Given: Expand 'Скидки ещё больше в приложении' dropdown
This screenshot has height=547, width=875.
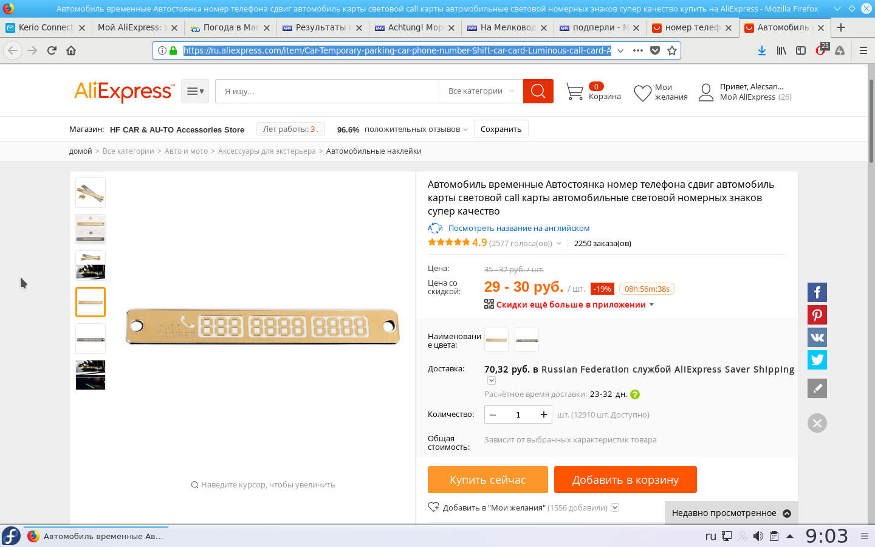Looking at the screenshot, I should click(651, 305).
